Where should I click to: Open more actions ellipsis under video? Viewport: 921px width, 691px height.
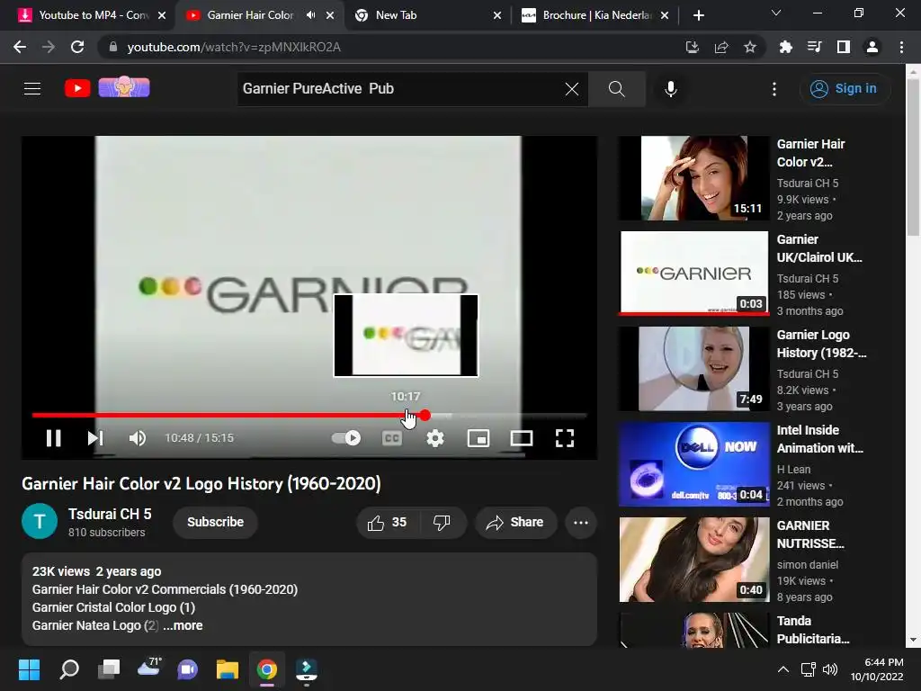pos(581,523)
